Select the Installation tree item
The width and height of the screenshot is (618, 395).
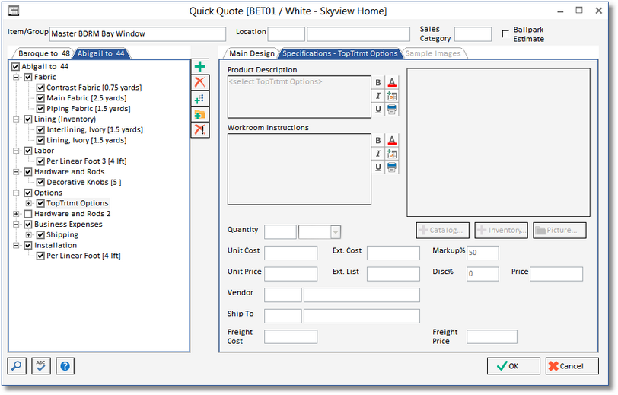point(56,245)
